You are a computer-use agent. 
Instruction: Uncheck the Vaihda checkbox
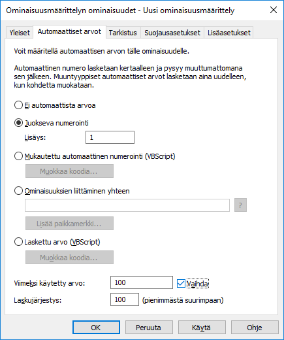pyautogui.click(x=181, y=284)
